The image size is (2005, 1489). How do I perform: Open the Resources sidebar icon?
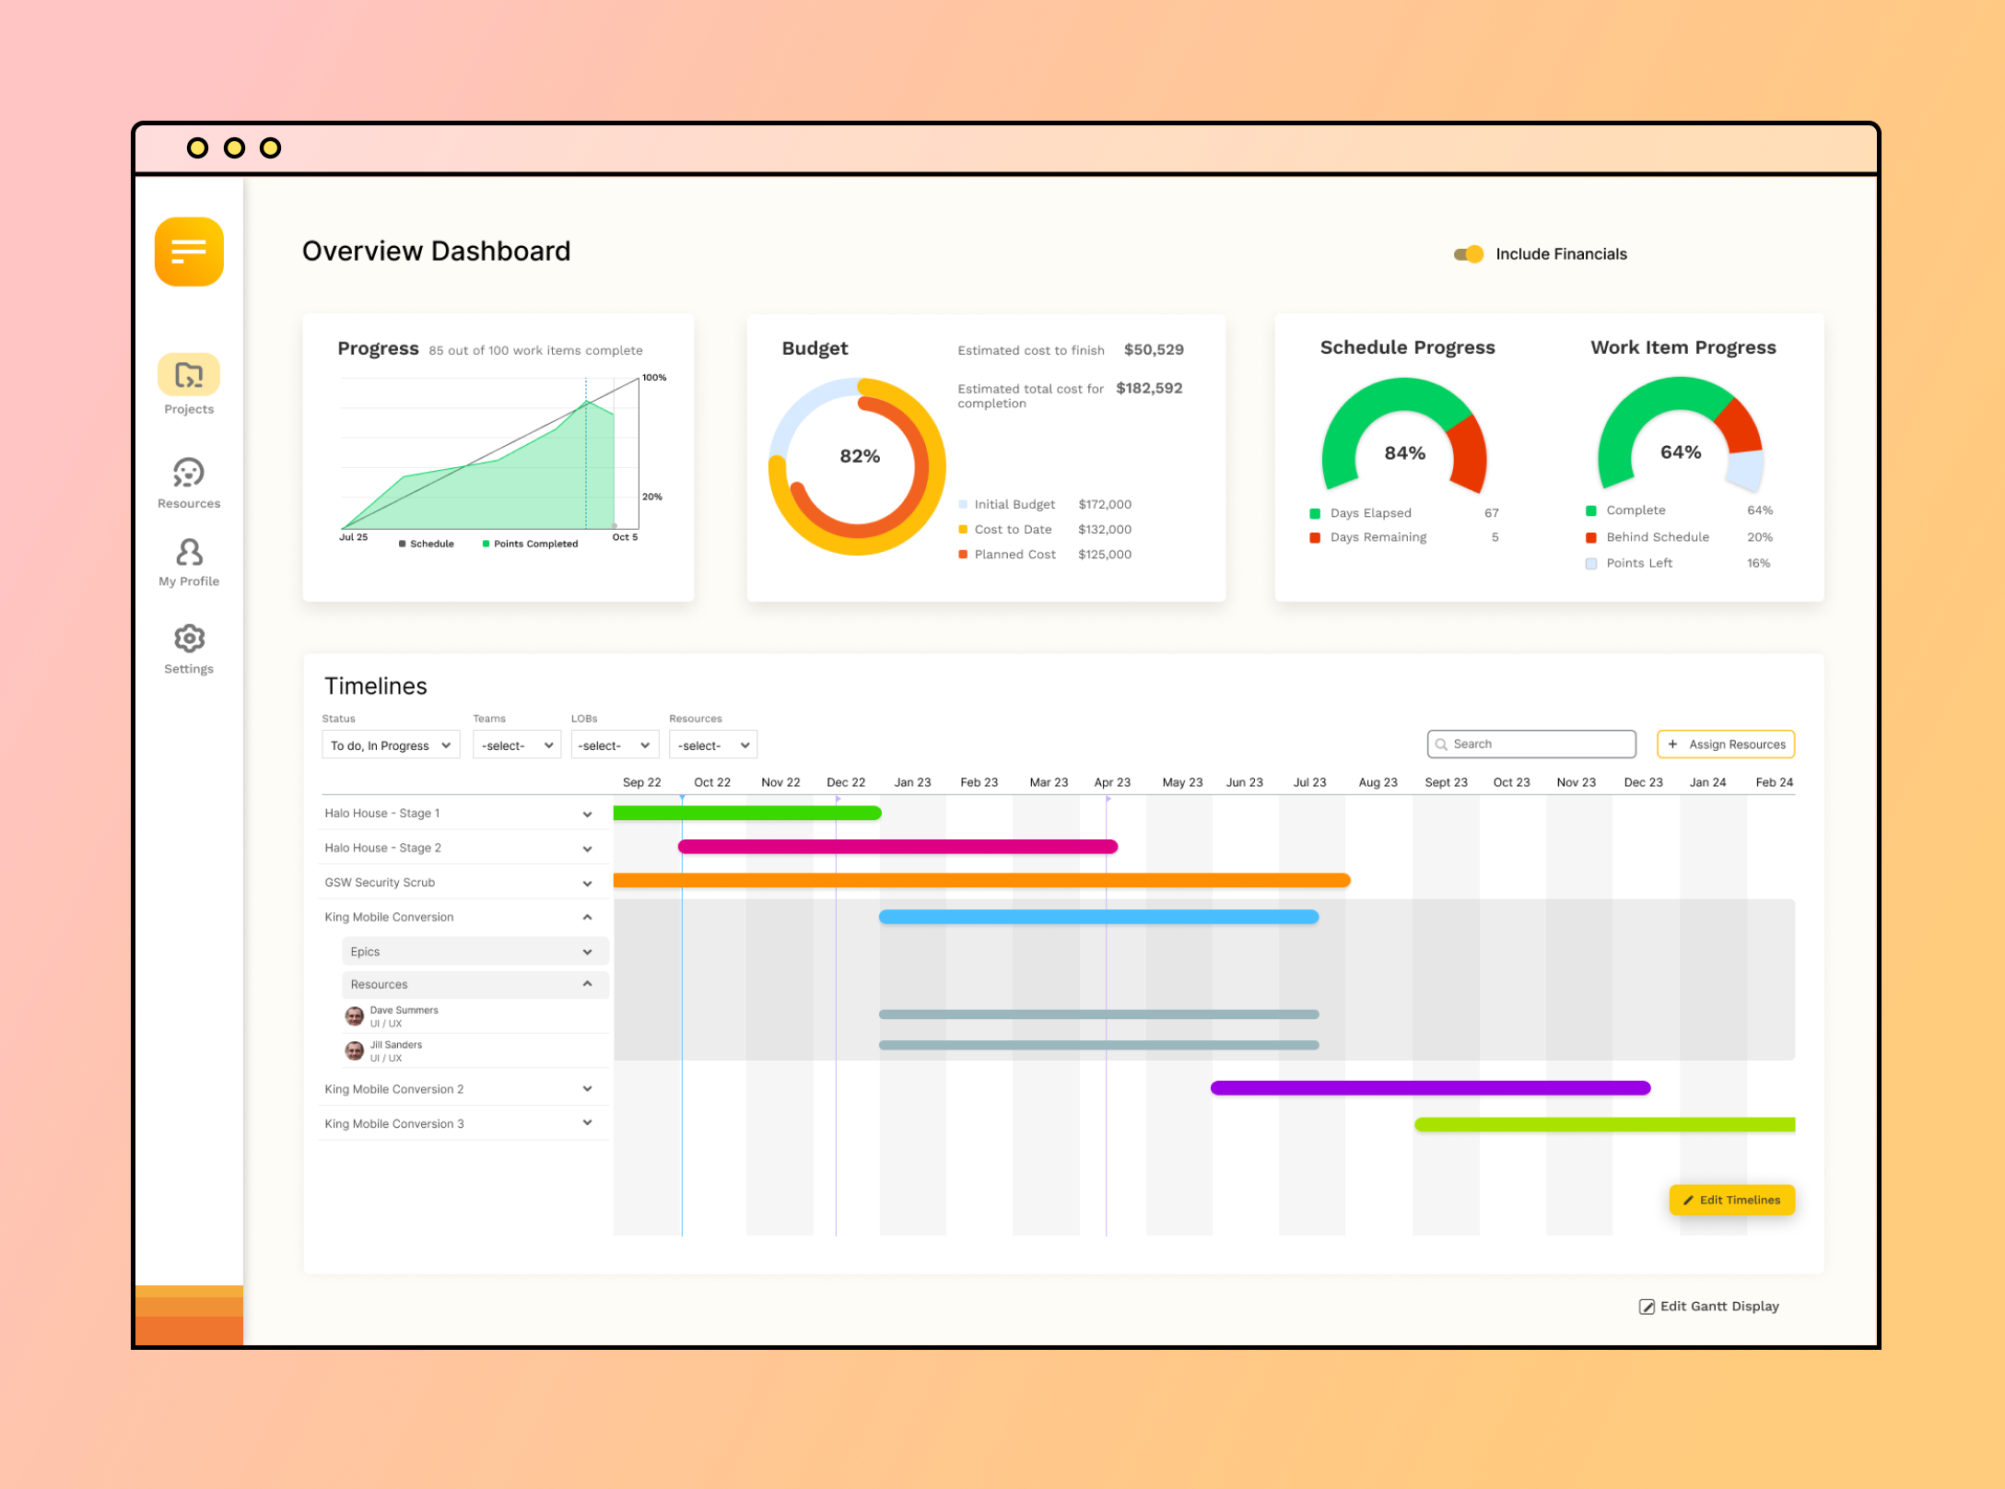coord(189,473)
